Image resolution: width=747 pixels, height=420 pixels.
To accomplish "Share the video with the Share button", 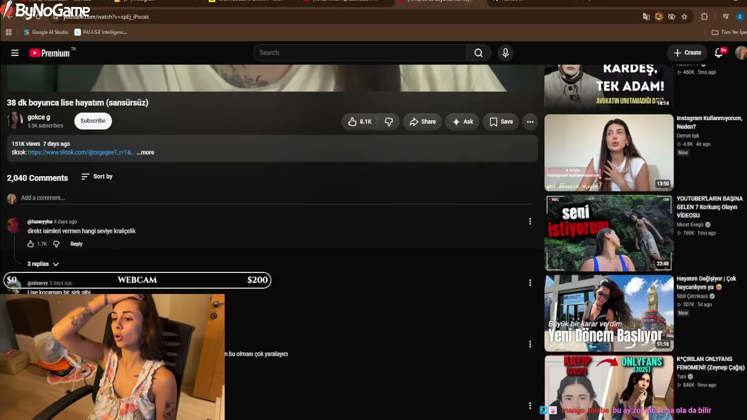I will (423, 121).
